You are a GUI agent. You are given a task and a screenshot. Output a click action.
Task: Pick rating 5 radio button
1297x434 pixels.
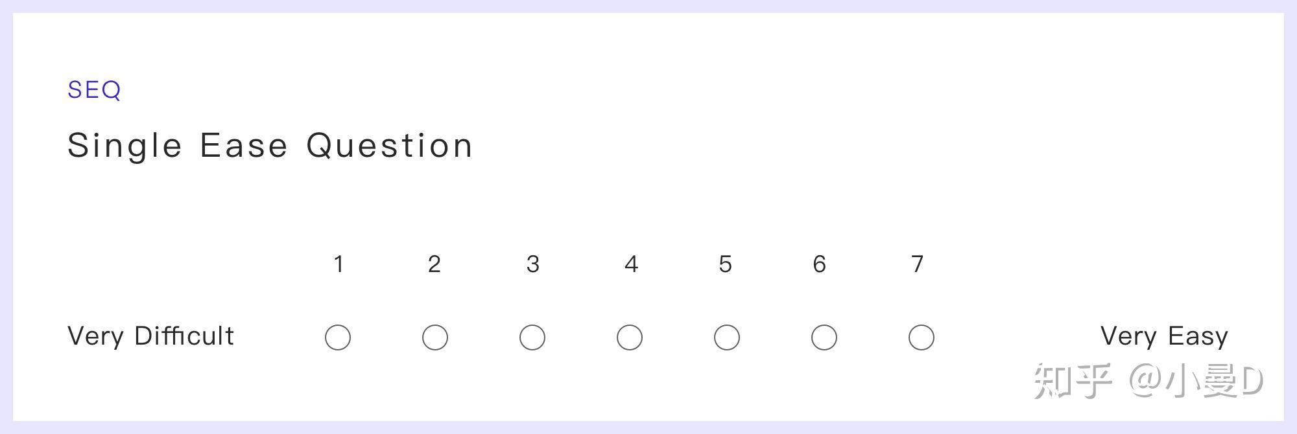pyautogui.click(x=726, y=337)
